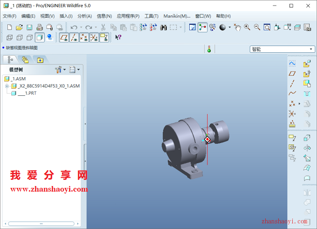Open display style sphere dropdown arrow
The image size is (317, 229).
coord(230,27)
